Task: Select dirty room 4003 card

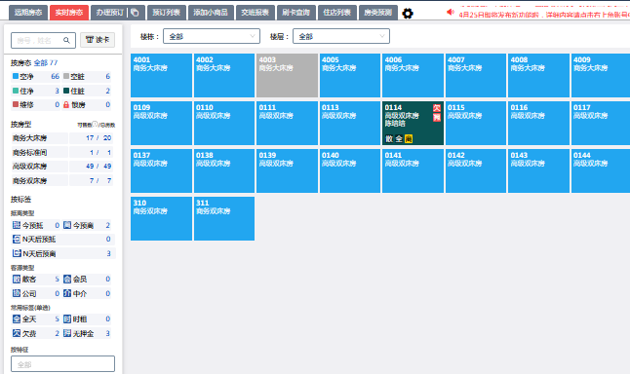Action: (x=287, y=75)
